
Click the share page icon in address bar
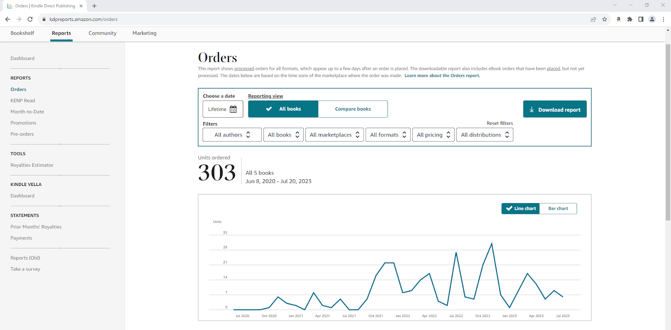[593, 19]
